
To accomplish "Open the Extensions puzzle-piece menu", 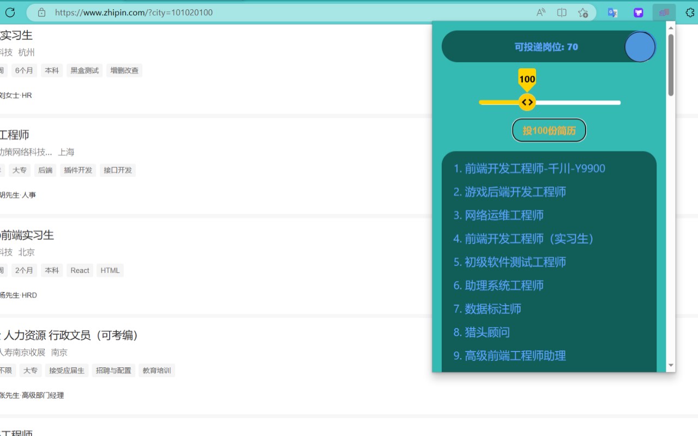I will click(x=690, y=13).
